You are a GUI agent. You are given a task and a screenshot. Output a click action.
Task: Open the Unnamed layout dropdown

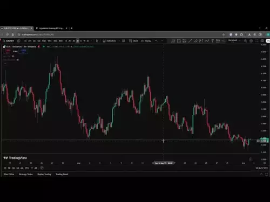coord(234,40)
